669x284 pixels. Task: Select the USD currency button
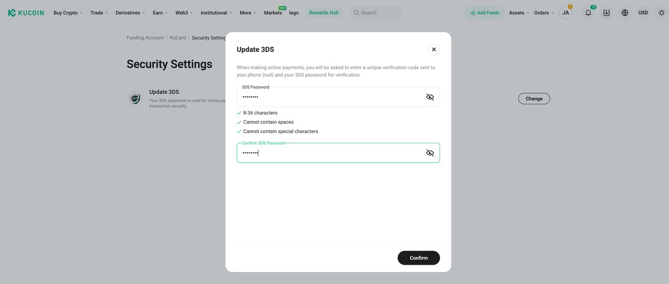(x=643, y=13)
